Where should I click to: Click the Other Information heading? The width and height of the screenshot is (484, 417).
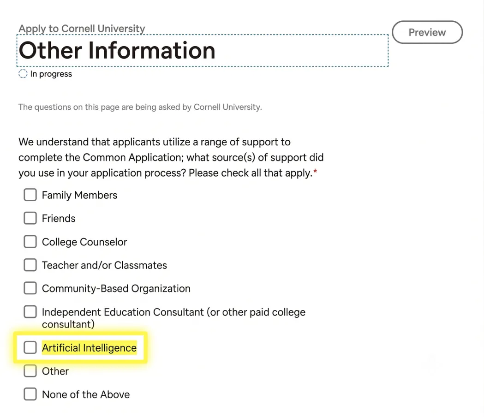coord(117,50)
